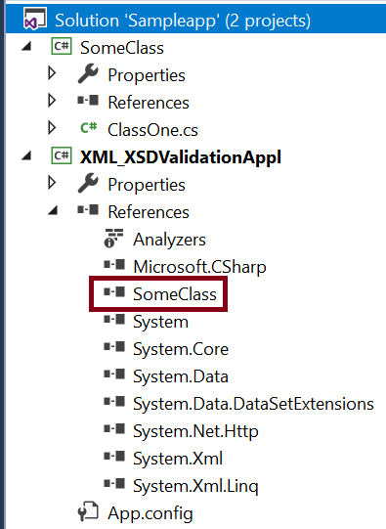Expand Properties under SomeClass project
This screenshot has height=529, width=386.
pos(52,73)
